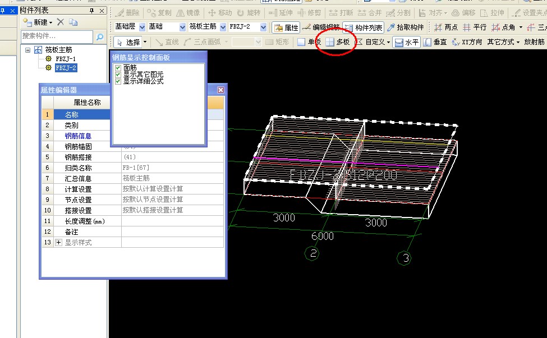Choose the 移动 move tool
The width and height of the screenshot is (547, 338).
(220, 13)
